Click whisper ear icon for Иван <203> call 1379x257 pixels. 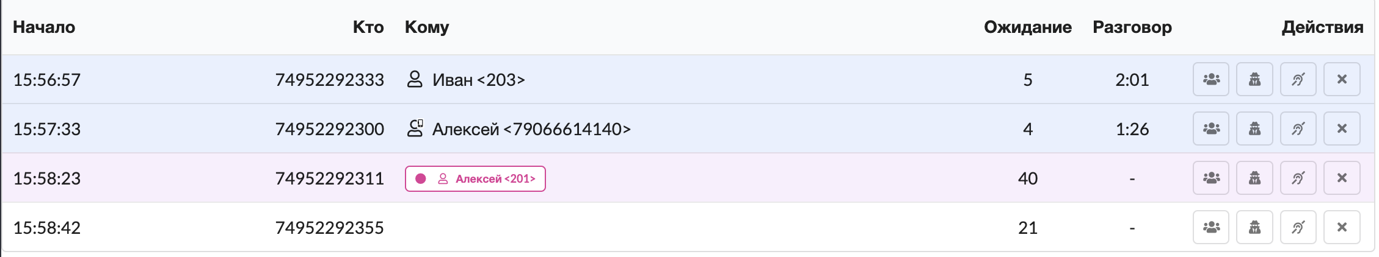[1298, 80]
